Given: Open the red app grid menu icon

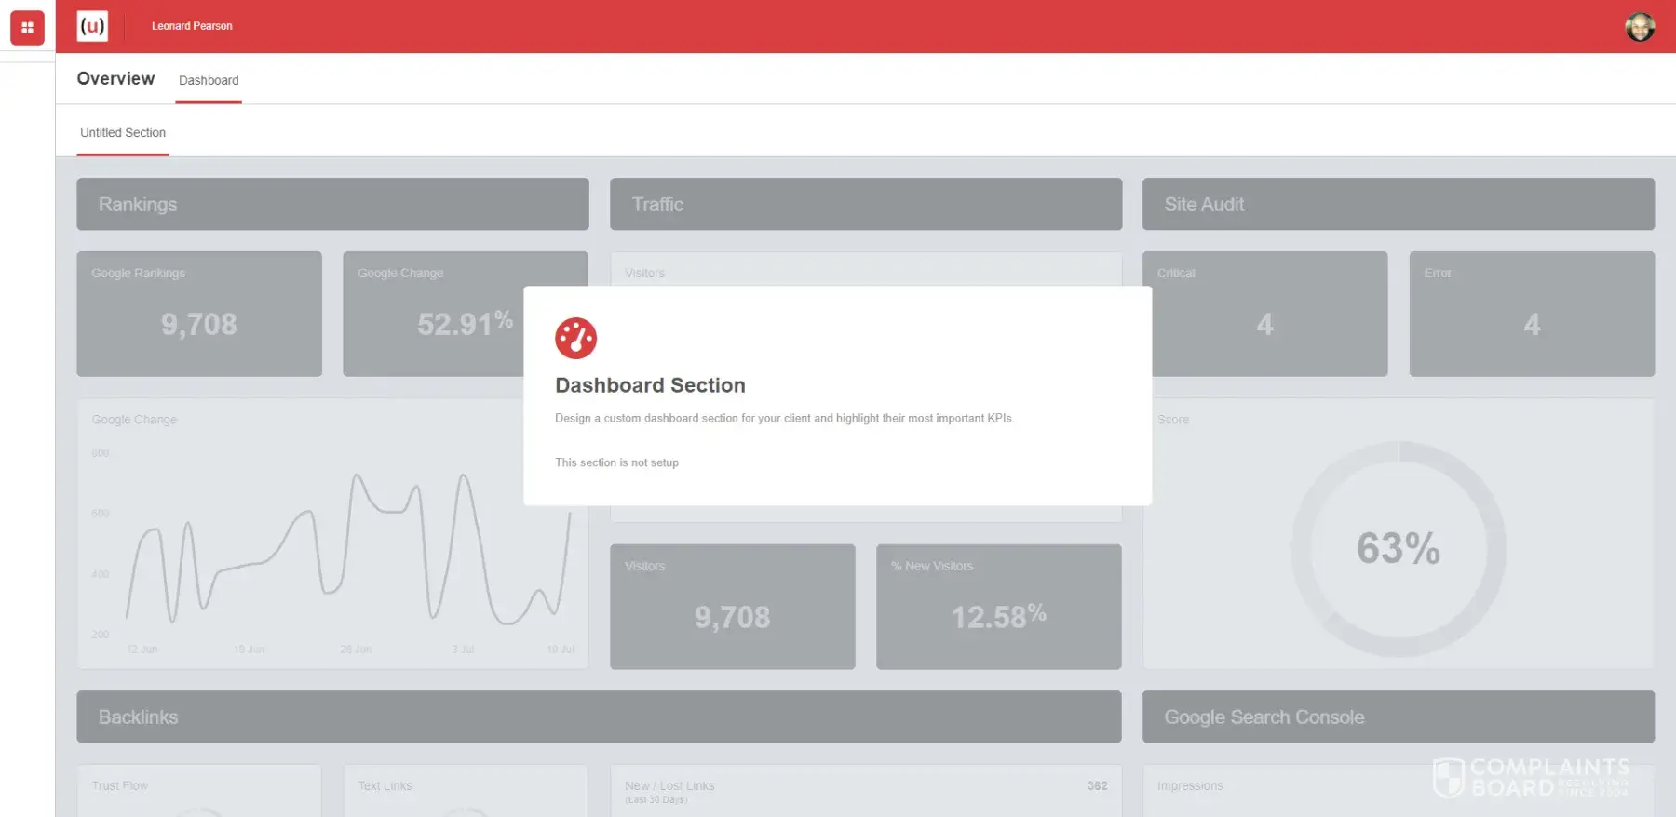Looking at the screenshot, I should pos(27,27).
